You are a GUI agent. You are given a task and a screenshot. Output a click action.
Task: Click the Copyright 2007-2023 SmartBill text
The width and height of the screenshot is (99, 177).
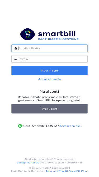(50, 168)
